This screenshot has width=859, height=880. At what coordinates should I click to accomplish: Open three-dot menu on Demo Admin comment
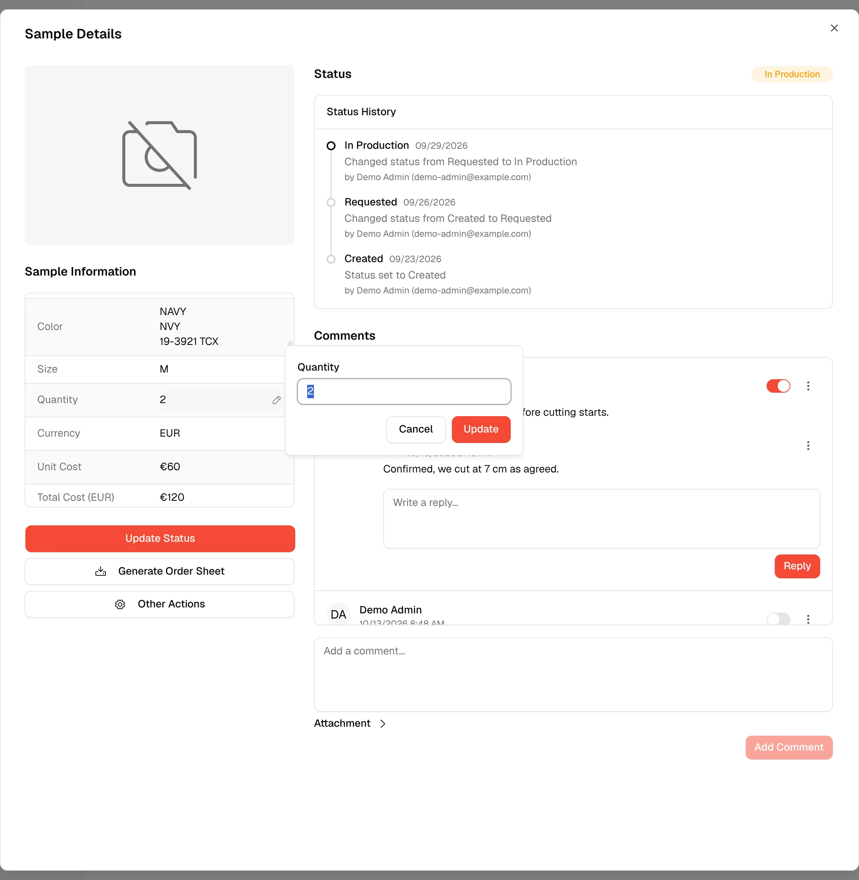coord(808,619)
